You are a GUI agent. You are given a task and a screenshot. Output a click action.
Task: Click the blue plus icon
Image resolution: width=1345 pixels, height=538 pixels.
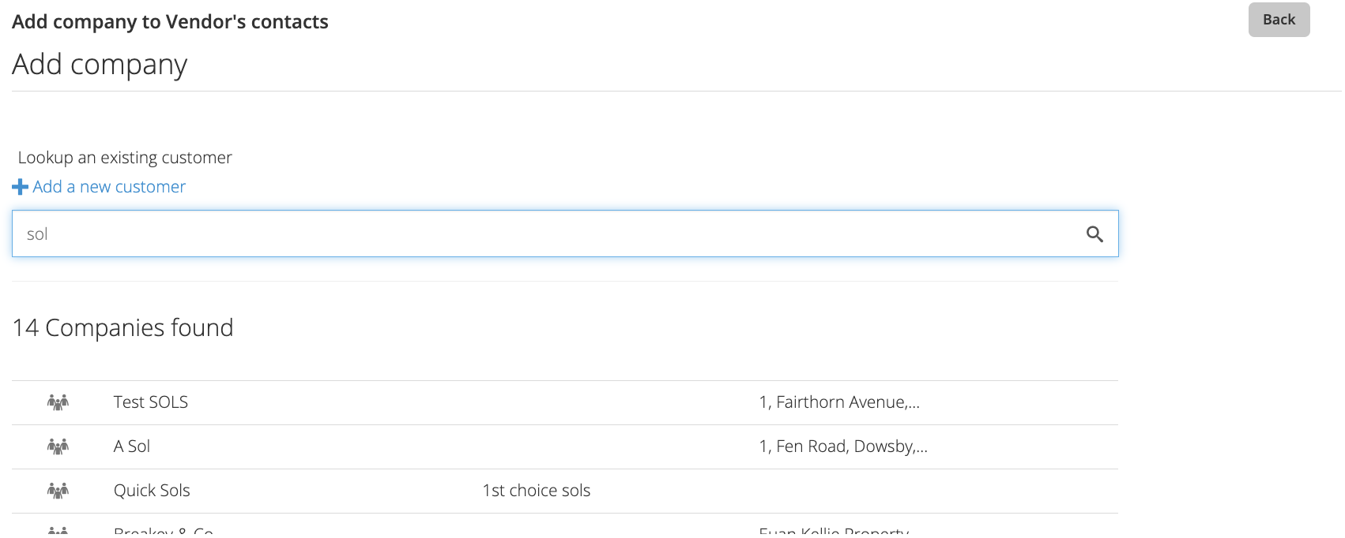21,187
